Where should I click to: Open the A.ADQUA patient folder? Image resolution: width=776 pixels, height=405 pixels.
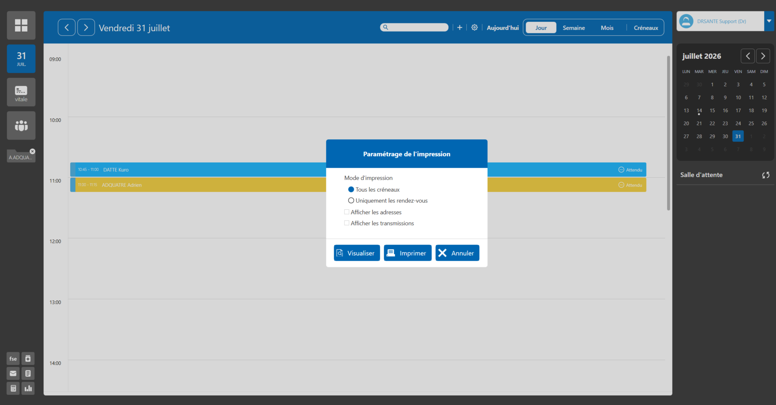(x=20, y=157)
